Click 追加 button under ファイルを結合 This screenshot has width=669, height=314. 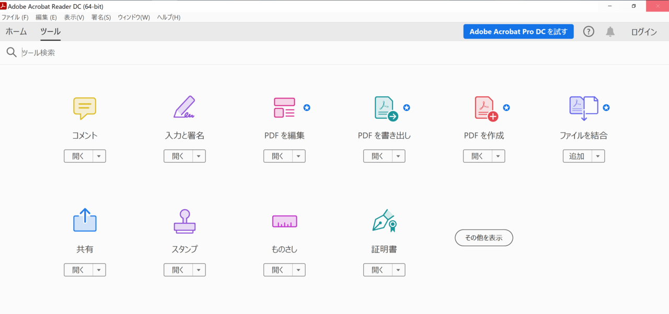click(578, 156)
